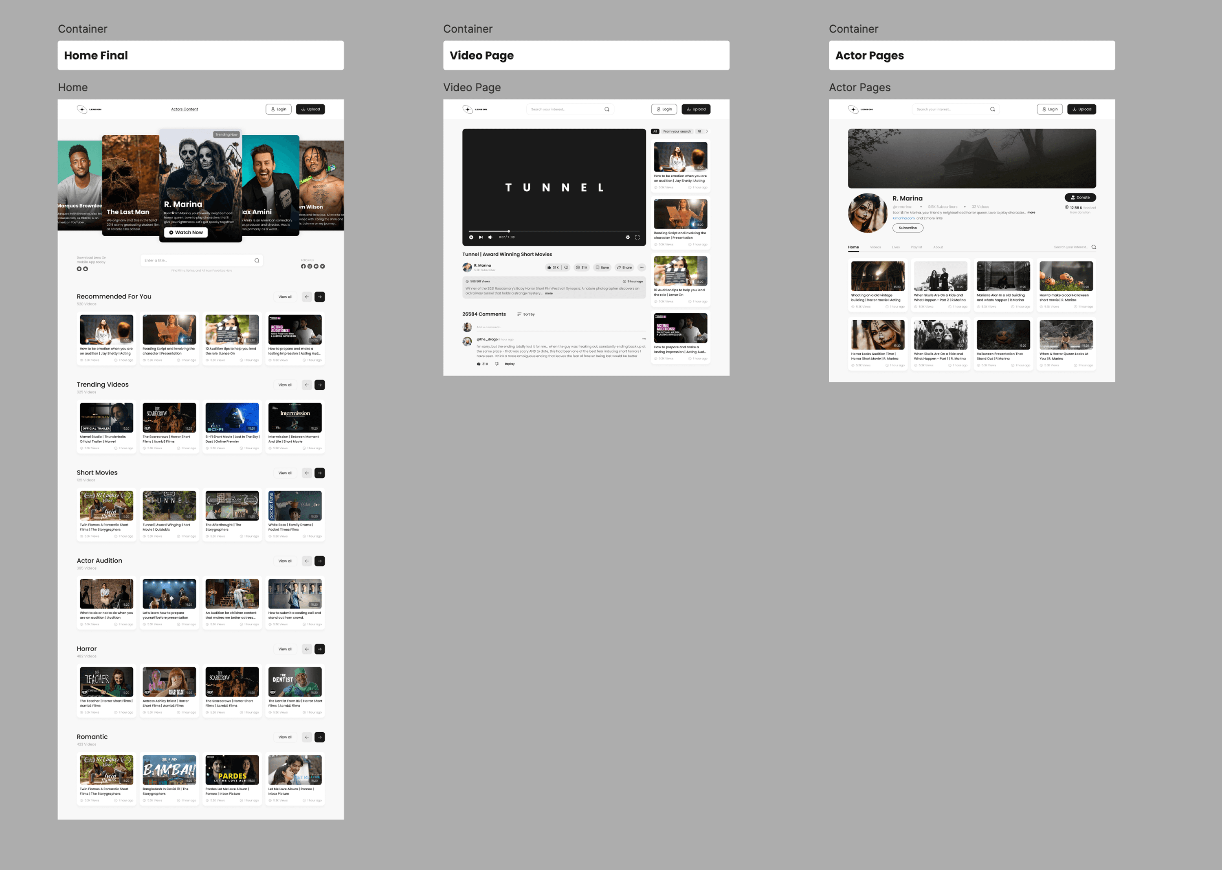Click the Facebook icon under Follow Us
Viewport: 1222px width, 870px height.
click(303, 266)
